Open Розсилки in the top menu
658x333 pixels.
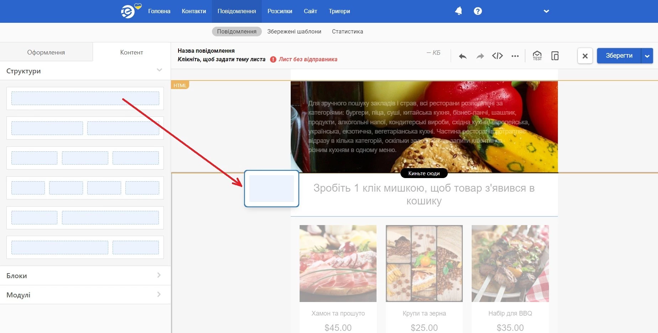(280, 11)
